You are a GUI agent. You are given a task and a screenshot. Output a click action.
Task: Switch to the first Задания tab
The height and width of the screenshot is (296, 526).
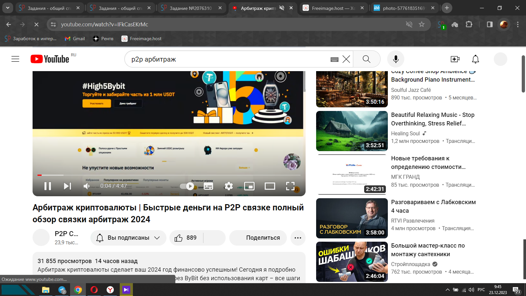click(x=49, y=8)
